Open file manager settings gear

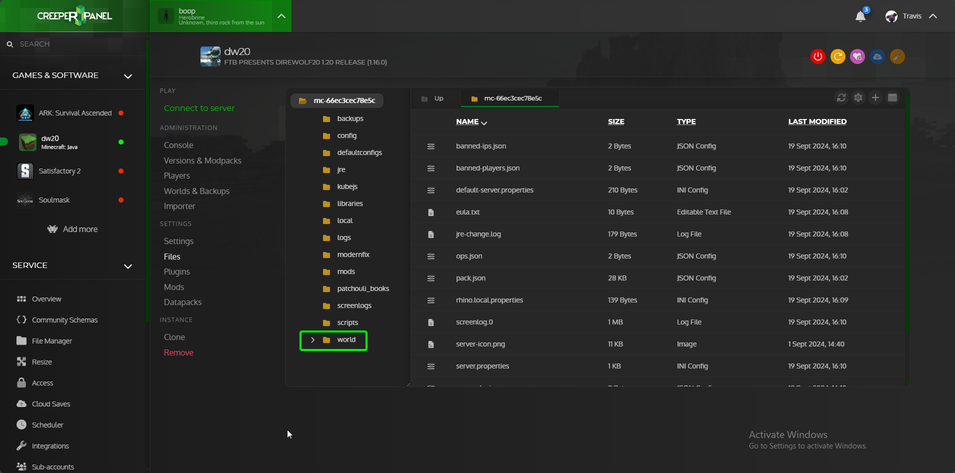click(858, 97)
